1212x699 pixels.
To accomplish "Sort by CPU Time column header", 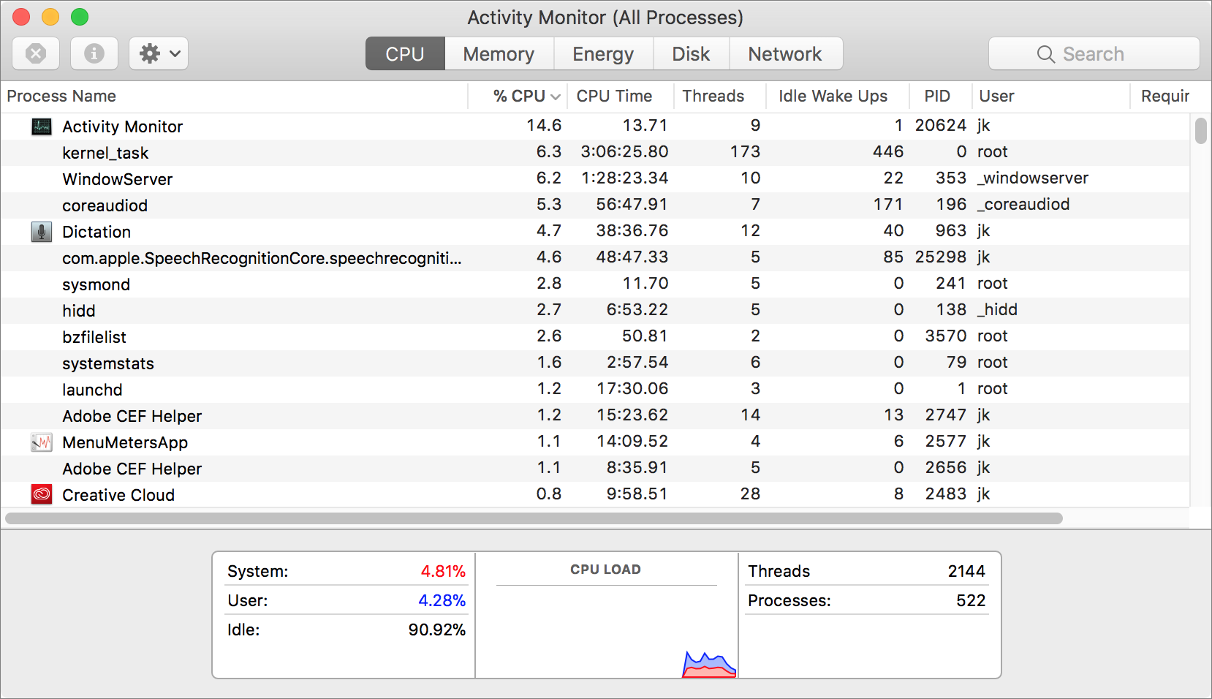I will pyautogui.click(x=620, y=97).
